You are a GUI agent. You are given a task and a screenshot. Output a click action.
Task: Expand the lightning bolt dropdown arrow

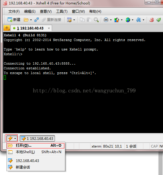(15, 138)
